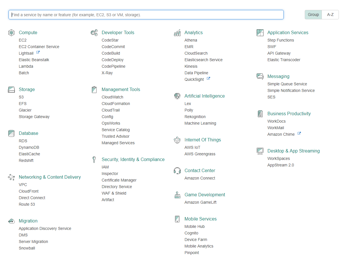Open CloudFormation
Image resolution: width=348 pixels, height=264 pixels.
[x=116, y=104]
